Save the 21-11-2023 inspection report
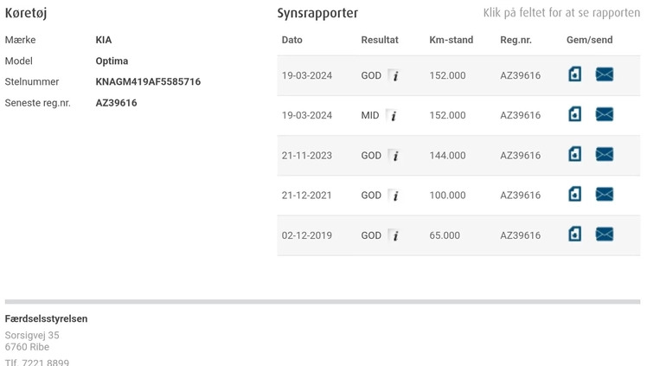The width and height of the screenshot is (647, 366). (x=575, y=154)
